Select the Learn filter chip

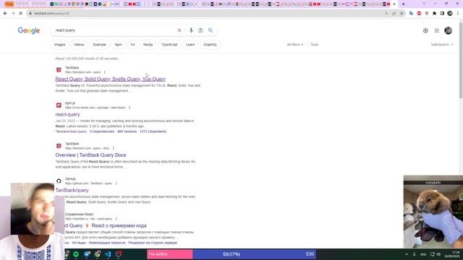[x=190, y=45]
